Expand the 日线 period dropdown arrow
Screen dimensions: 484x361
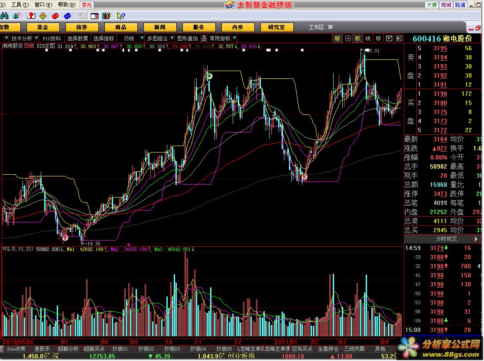(x=142, y=38)
